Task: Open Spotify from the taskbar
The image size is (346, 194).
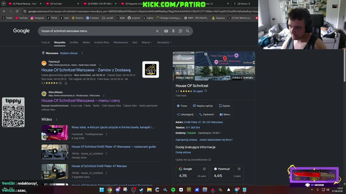Action: tap(173, 190)
